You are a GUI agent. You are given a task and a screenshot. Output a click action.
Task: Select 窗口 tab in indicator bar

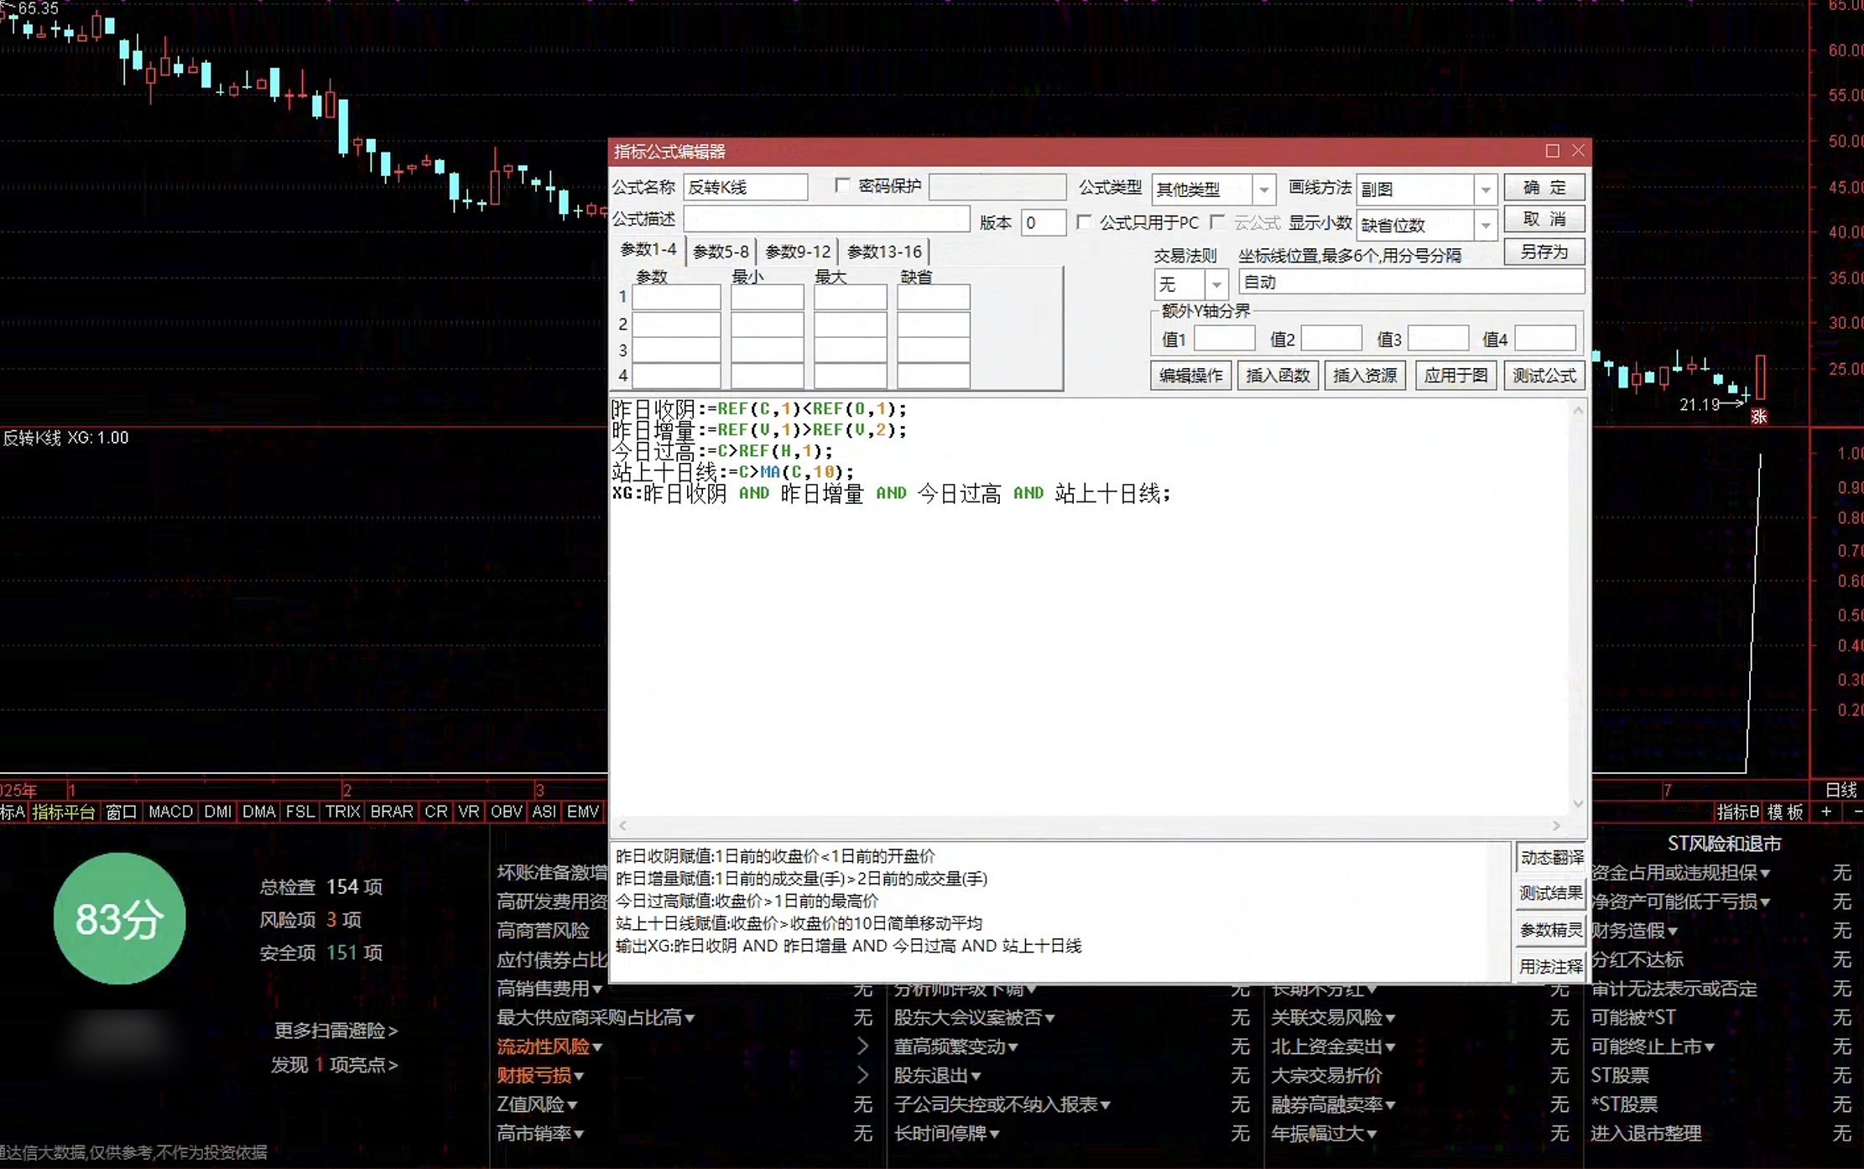pos(121,812)
